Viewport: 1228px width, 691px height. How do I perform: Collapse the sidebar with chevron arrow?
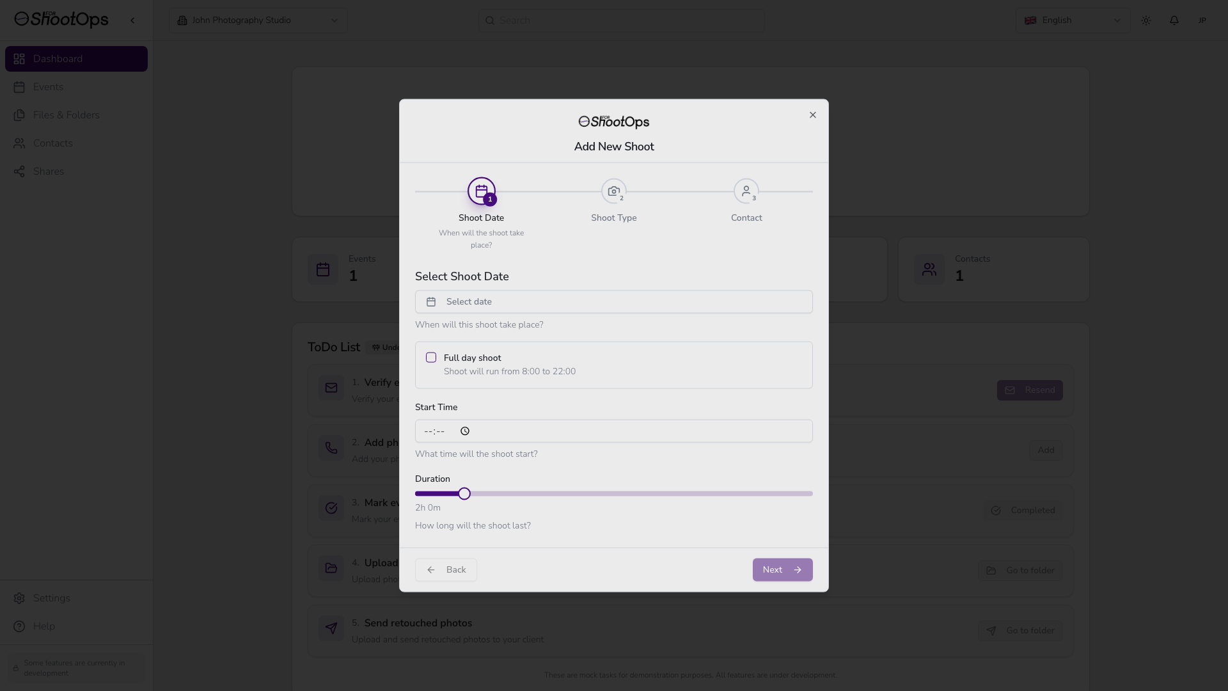point(132,20)
